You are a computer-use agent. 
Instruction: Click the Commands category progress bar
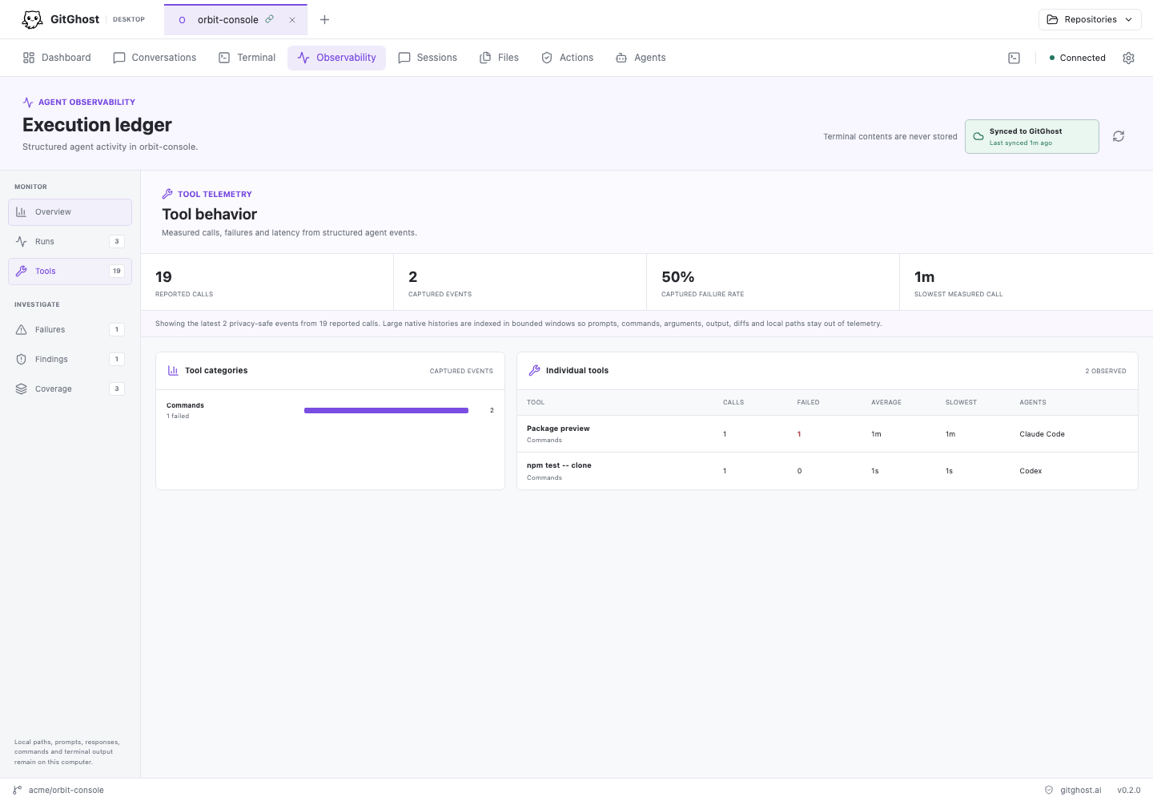tap(386, 410)
